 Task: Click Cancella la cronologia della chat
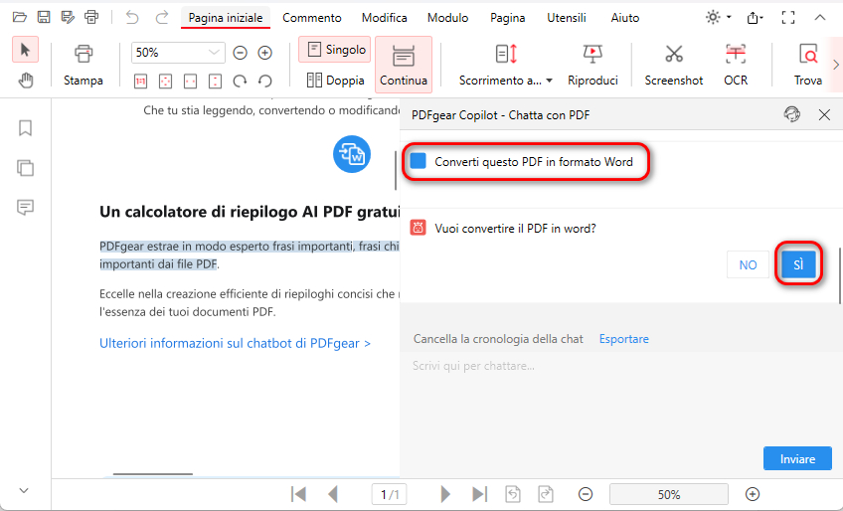click(x=498, y=339)
